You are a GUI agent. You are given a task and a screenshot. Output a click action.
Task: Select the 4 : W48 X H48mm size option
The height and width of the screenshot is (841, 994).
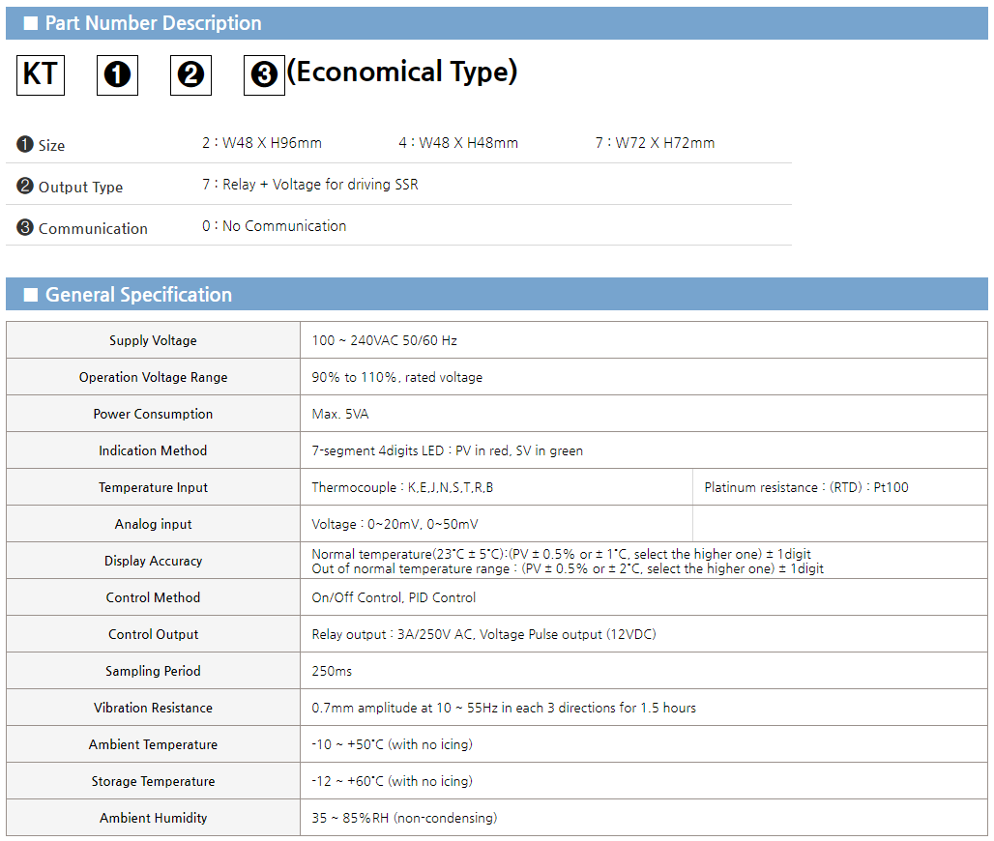pos(458,143)
